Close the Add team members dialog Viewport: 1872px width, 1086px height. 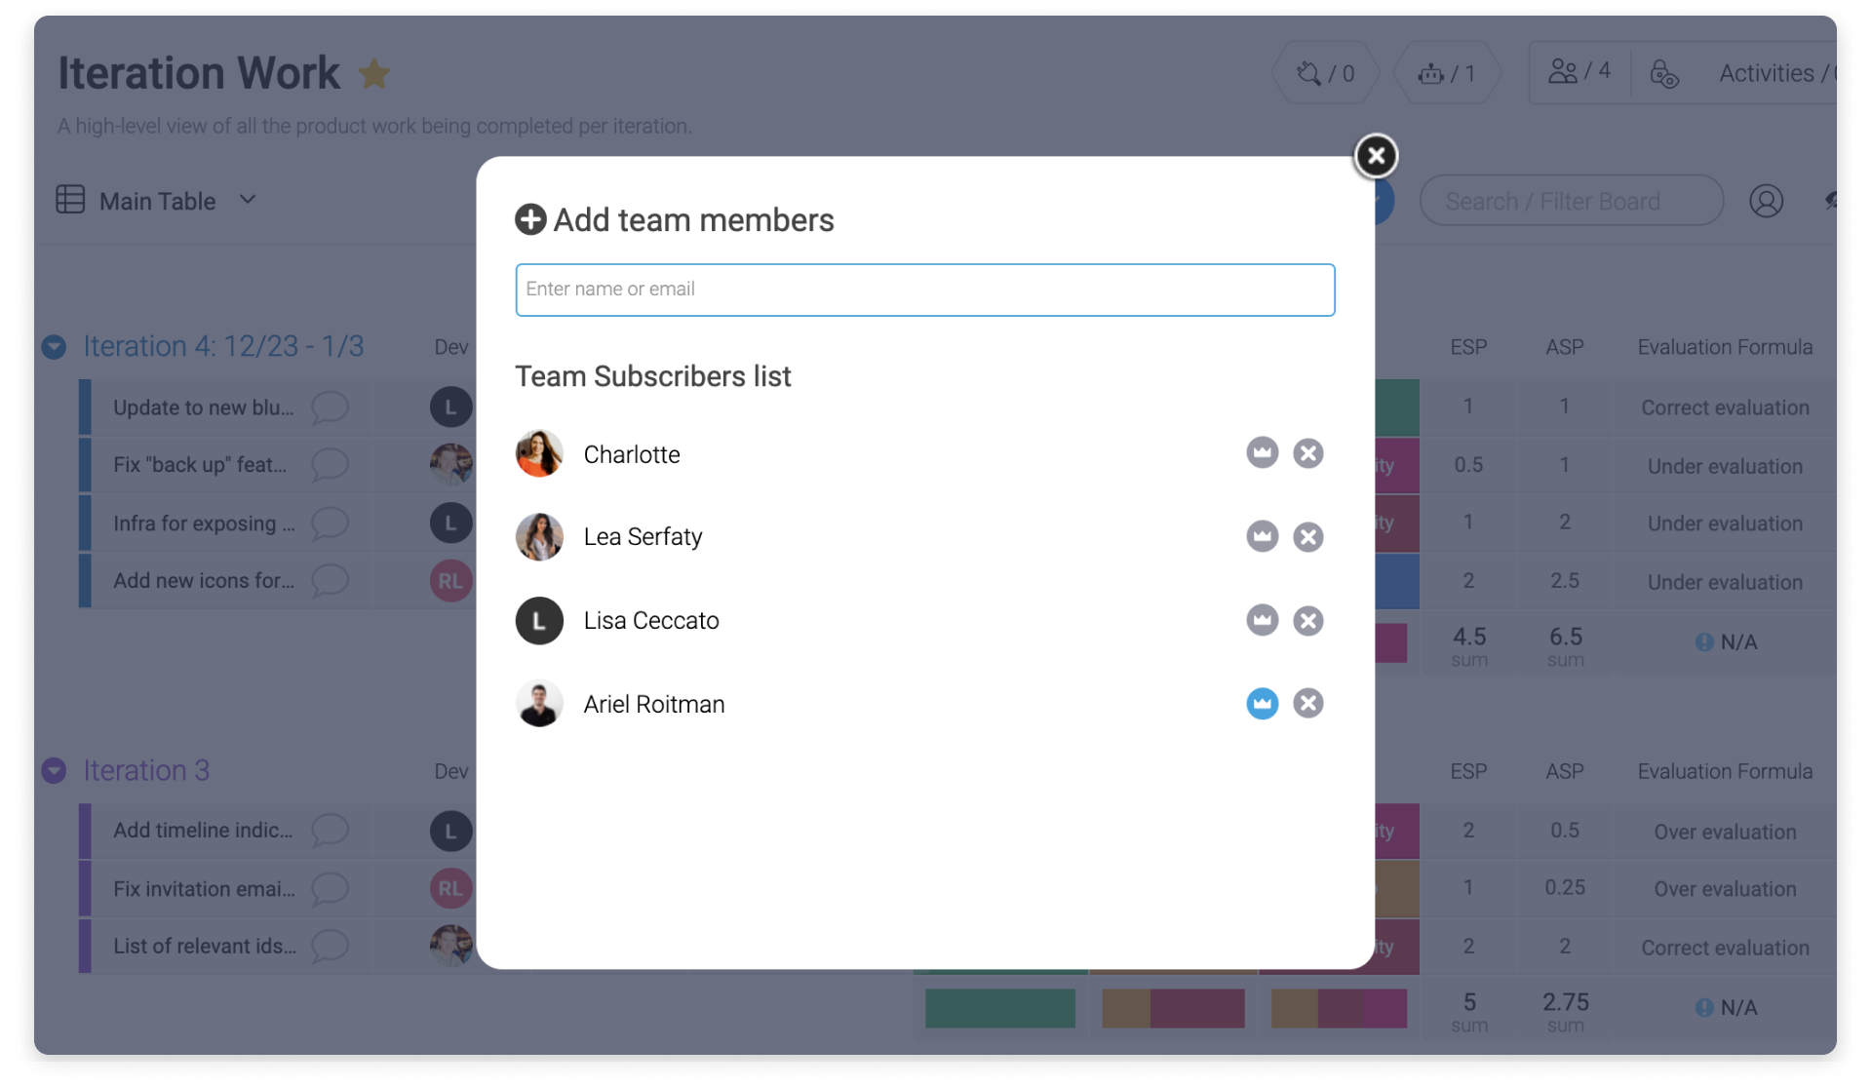[1376, 156]
